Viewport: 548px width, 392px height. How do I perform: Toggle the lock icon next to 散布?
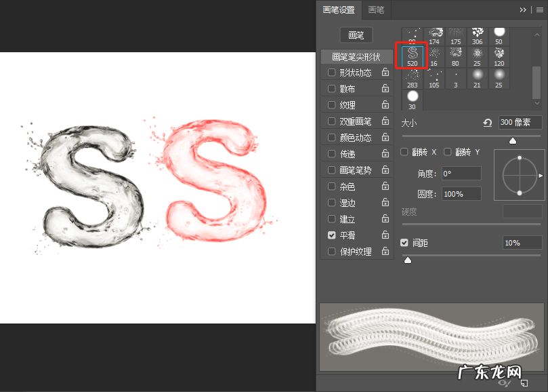[x=385, y=89]
